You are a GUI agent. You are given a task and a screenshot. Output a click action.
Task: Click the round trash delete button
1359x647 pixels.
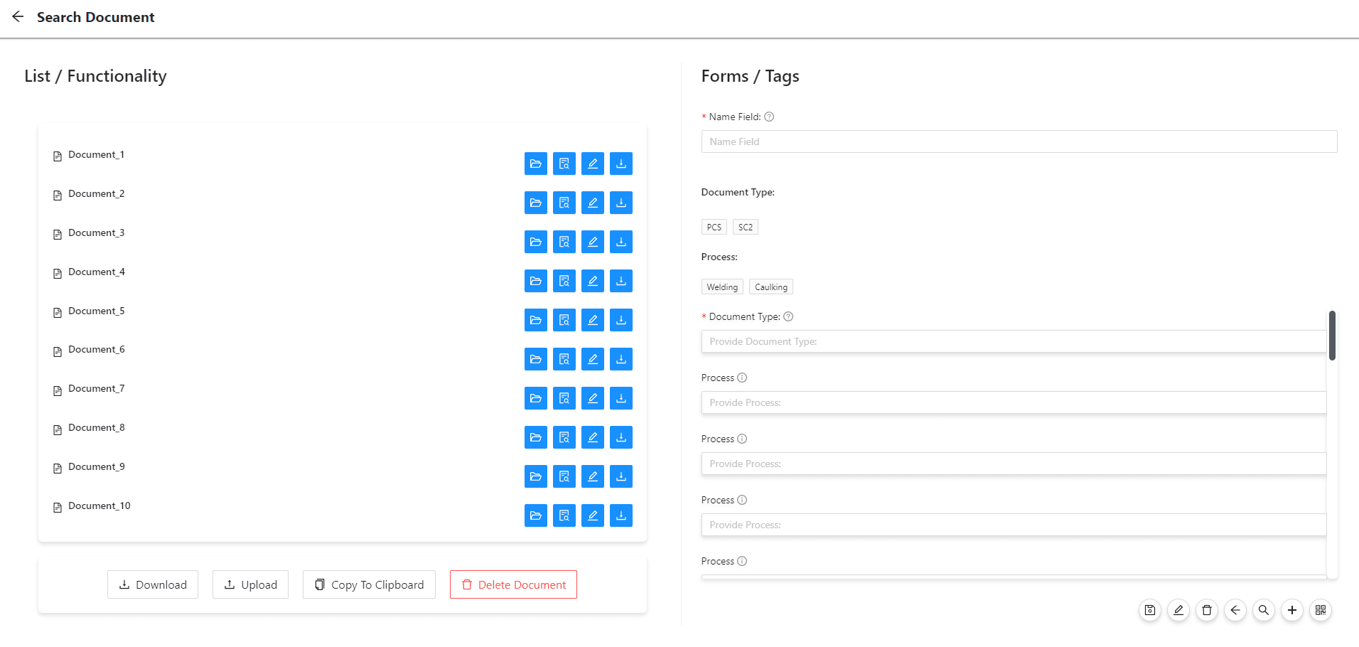point(1207,610)
